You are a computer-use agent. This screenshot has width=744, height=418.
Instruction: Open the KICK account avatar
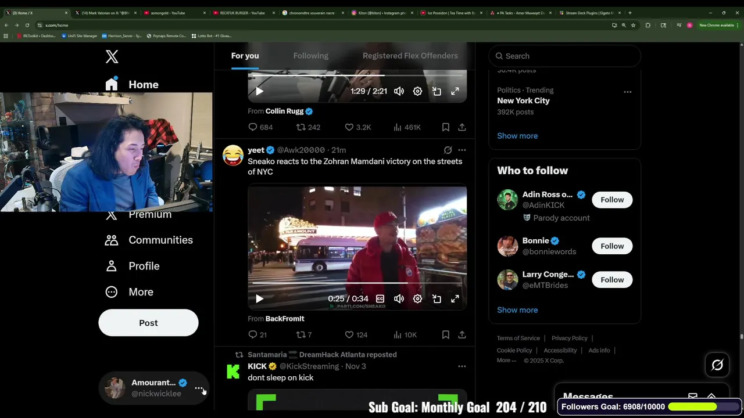tap(233, 372)
